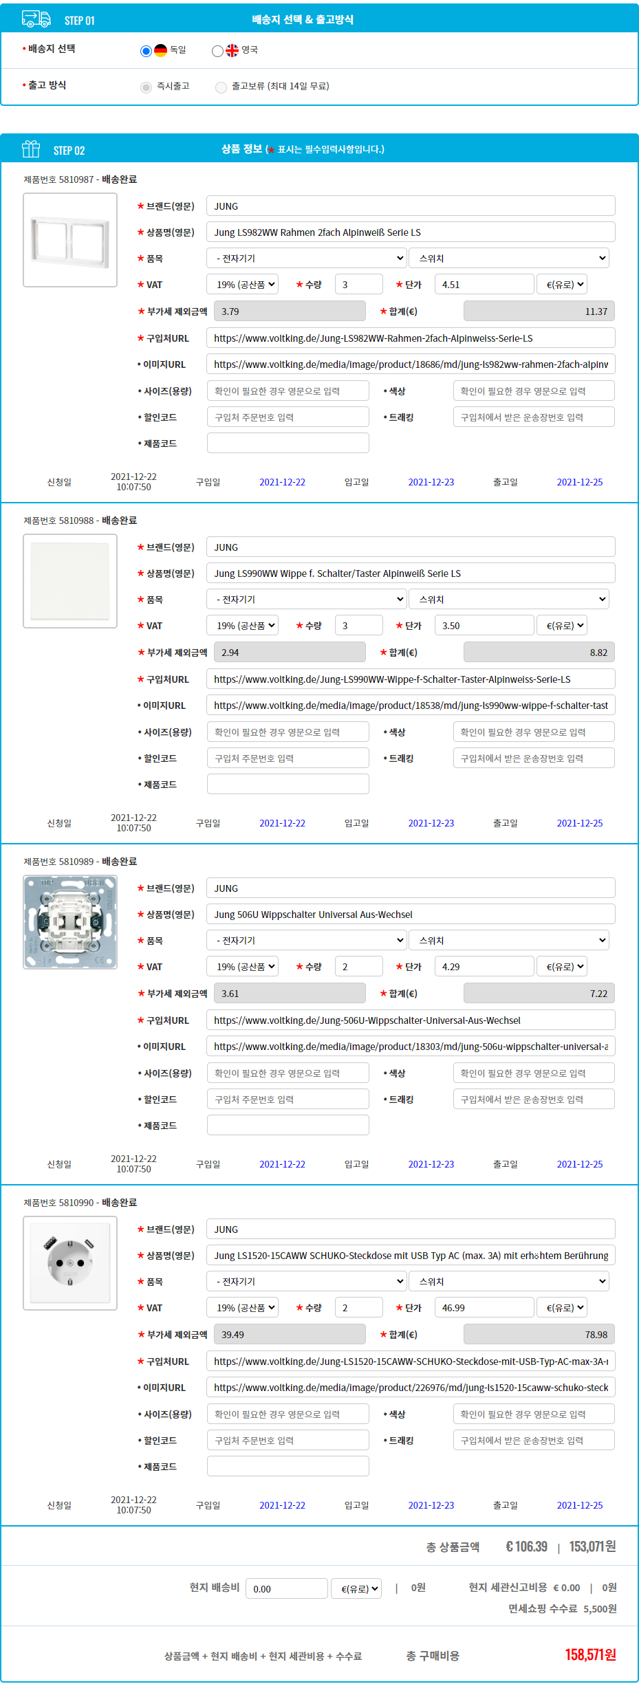Click product name field Jung 506U Wippschalter
The width and height of the screenshot is (639, 1684).
[x=411, y=914]
